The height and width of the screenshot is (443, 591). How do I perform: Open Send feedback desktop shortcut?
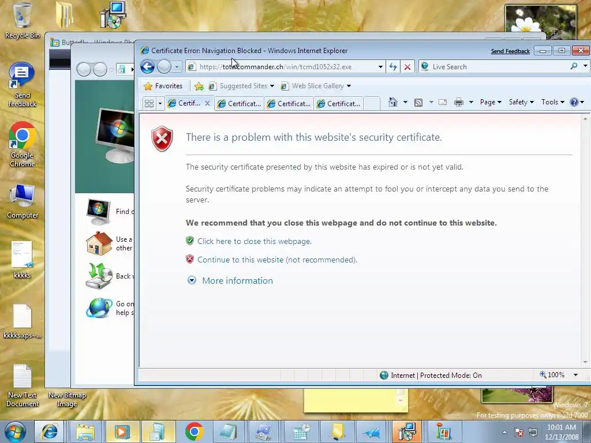(23, 85)
